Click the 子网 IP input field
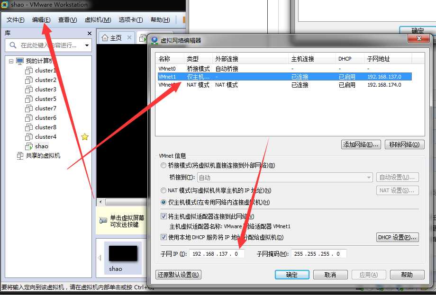The image size is (436, 295). coord(217,254)
